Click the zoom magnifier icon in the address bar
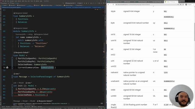Screen dimensions: 195x109 (x=178, y=5)
